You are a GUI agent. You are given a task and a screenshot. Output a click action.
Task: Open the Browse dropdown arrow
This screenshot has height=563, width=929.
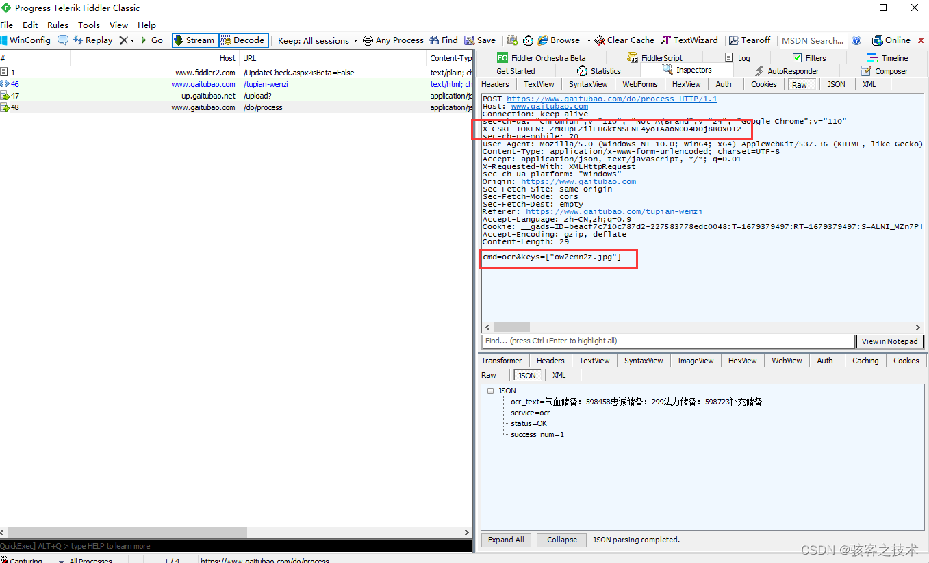589,40
